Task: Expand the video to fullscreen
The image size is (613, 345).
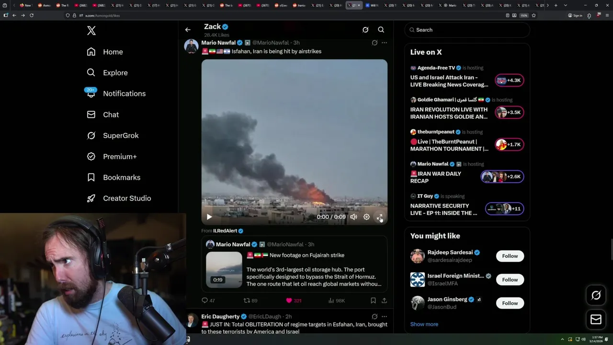Action: (379, 217)
